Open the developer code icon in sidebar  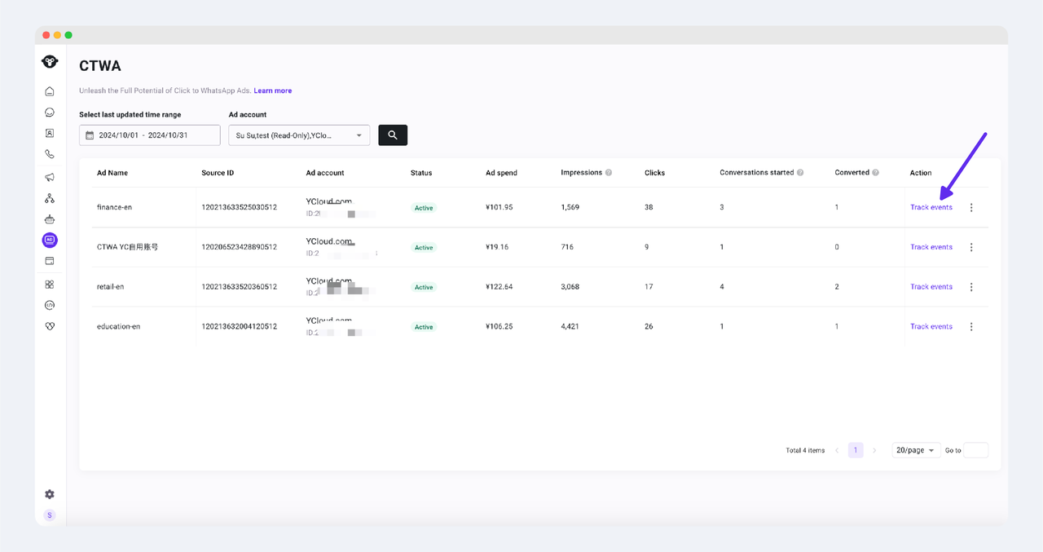point(50,305)
